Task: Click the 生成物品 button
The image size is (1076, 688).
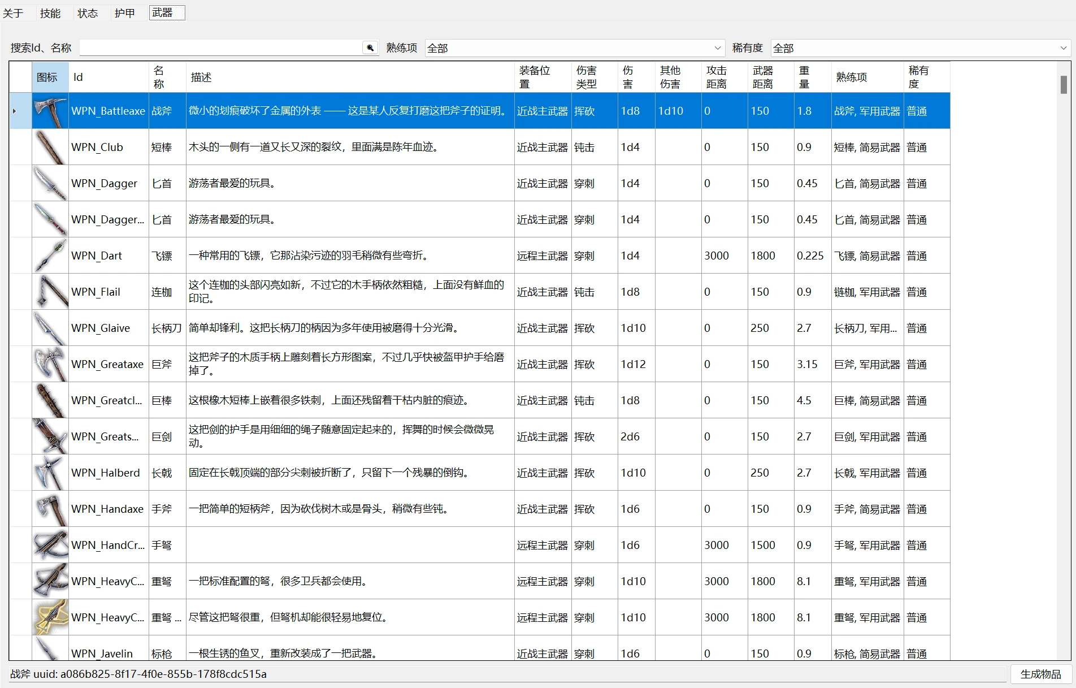Action: tap(1040, 674)
